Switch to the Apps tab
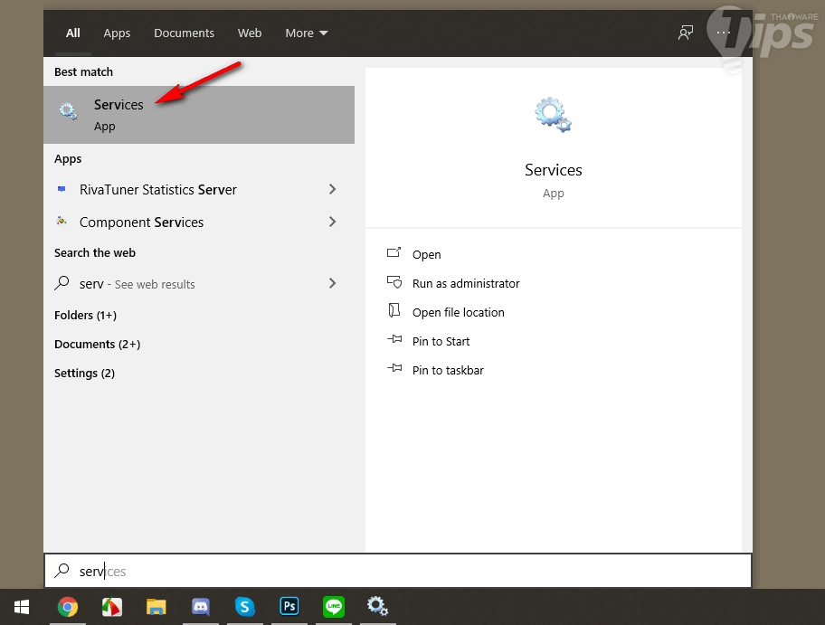The height and width of the screenshot is (625, 825). (117, 33)
